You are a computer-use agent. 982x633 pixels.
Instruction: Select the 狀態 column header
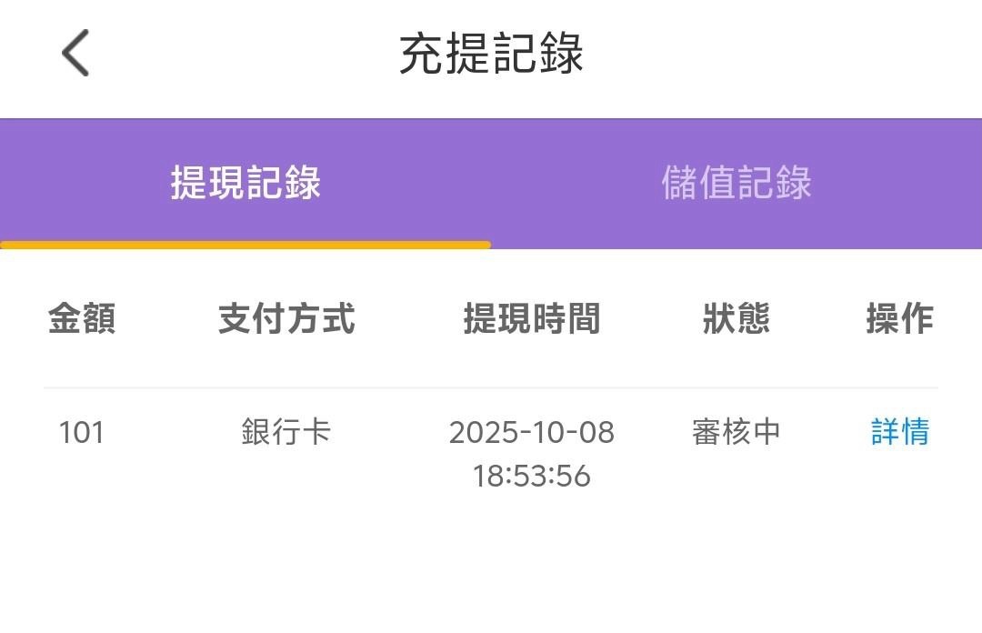[x=736, y=319]
